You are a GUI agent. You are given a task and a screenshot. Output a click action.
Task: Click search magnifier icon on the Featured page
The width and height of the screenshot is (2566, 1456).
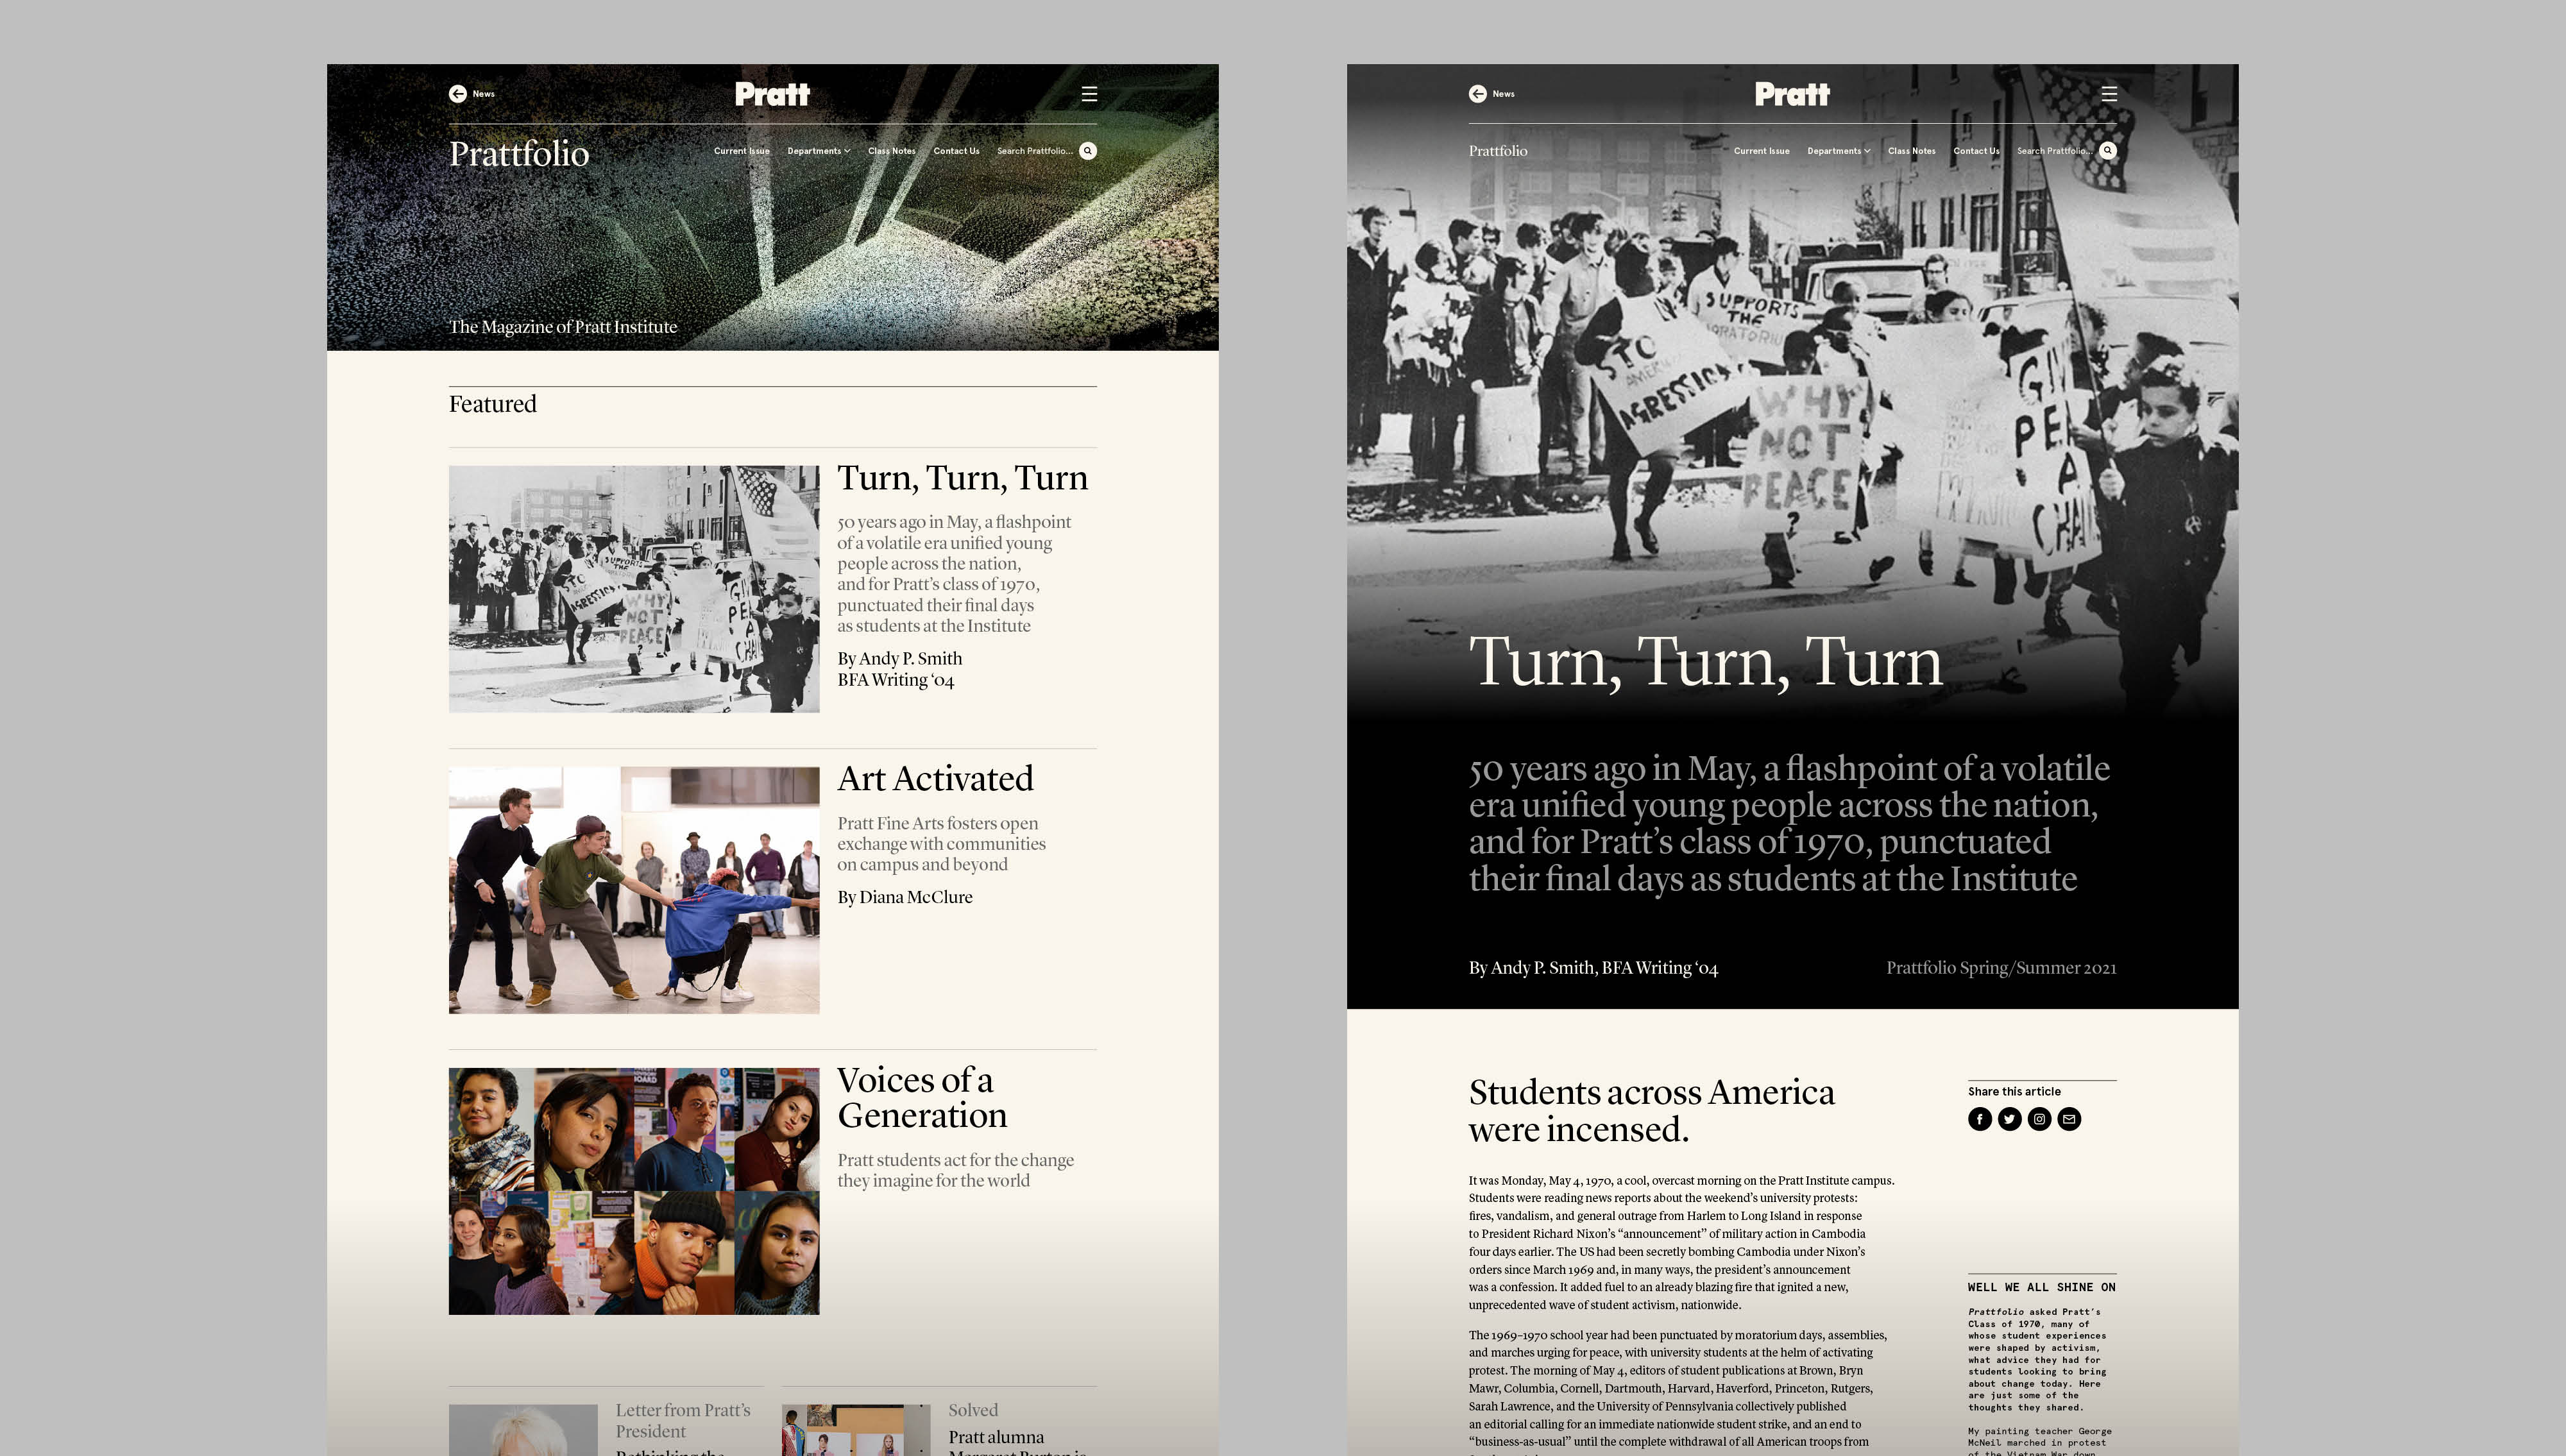pyautogui.click(x=1088, y=151)
